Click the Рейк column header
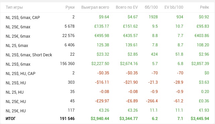215x124 pixels. tap(204, 7)
